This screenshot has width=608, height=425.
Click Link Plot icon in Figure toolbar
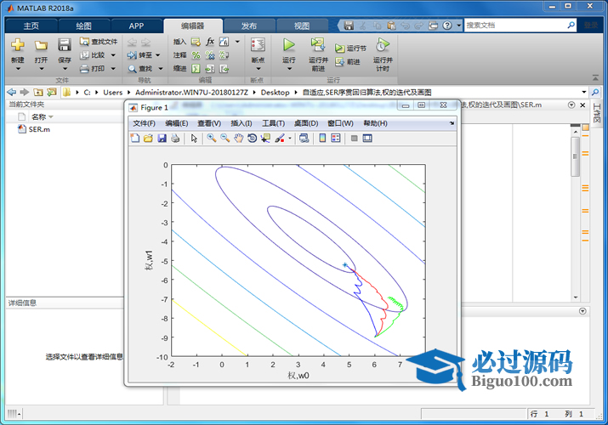pos(304,139)
